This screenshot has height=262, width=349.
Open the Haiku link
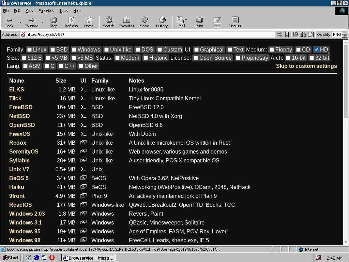(16, 187)
